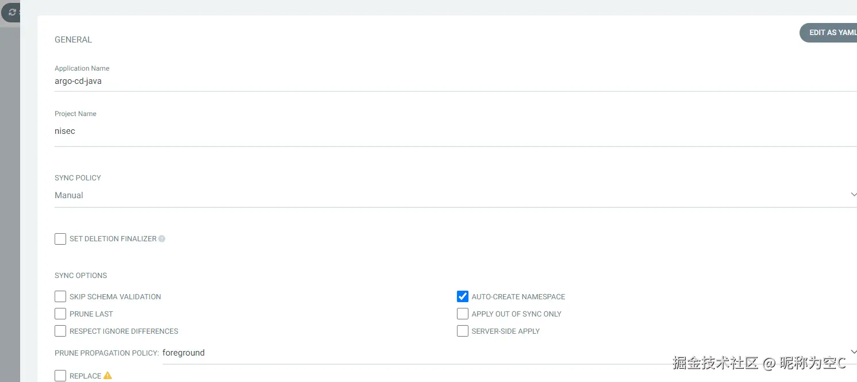Check the Apply Out Of Sync Only box
857x382 pixels.
(x=463, y=314)
